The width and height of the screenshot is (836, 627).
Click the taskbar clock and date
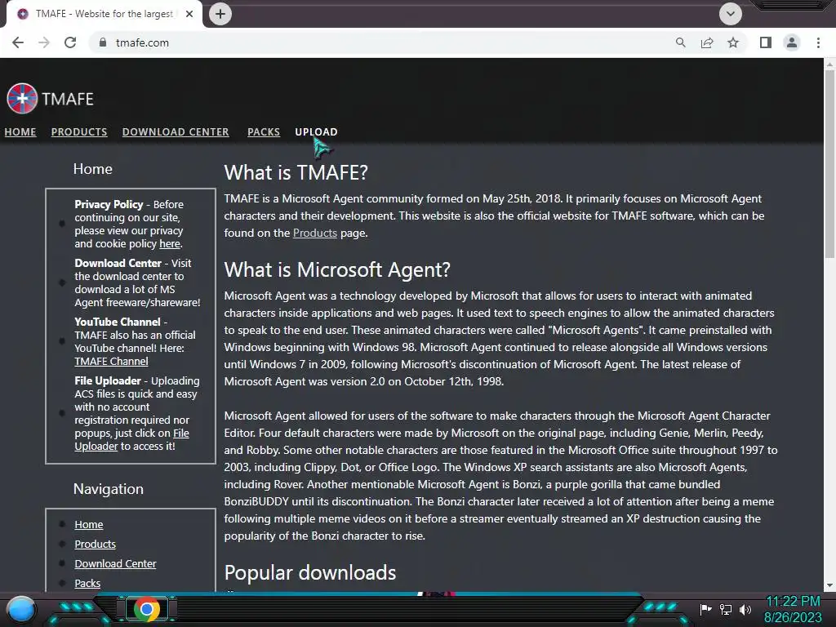coord(793,609)
